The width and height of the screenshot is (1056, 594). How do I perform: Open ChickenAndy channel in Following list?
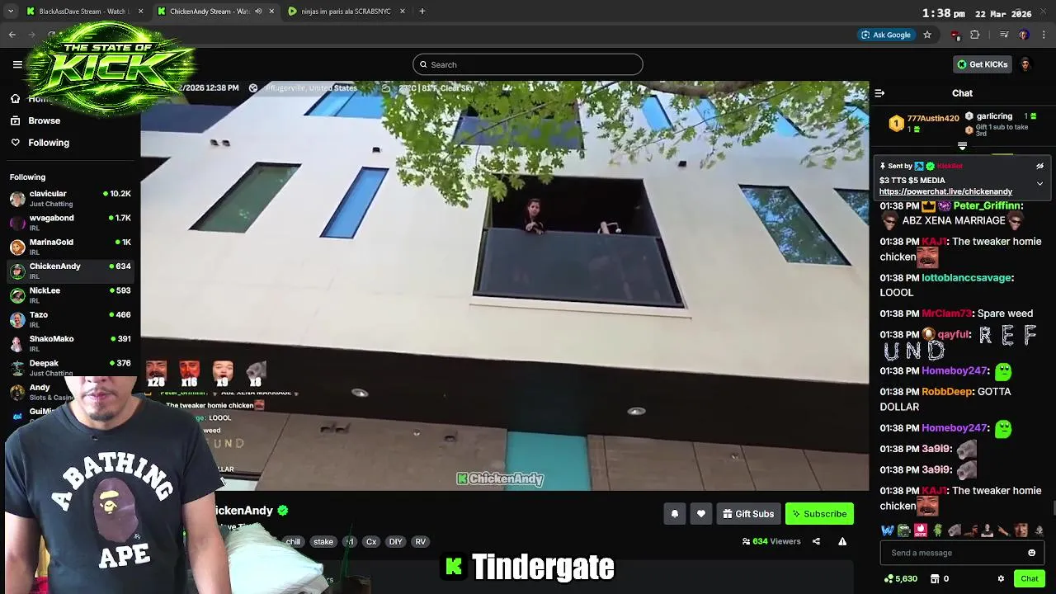70,271
